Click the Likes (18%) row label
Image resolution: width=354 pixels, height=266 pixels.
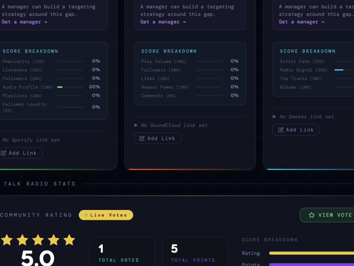click(x=155, y=78)
